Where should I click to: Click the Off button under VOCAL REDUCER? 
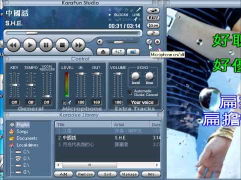click(46, 102)
